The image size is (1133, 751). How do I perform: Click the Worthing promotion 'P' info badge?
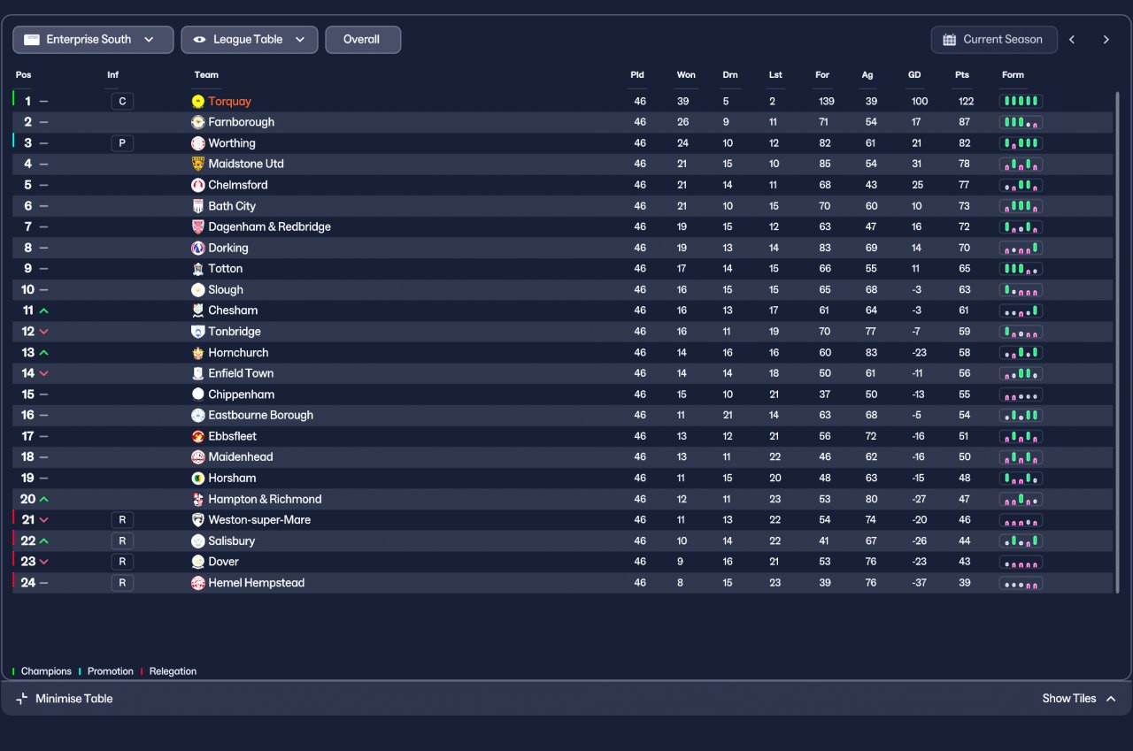coord(122,143)
